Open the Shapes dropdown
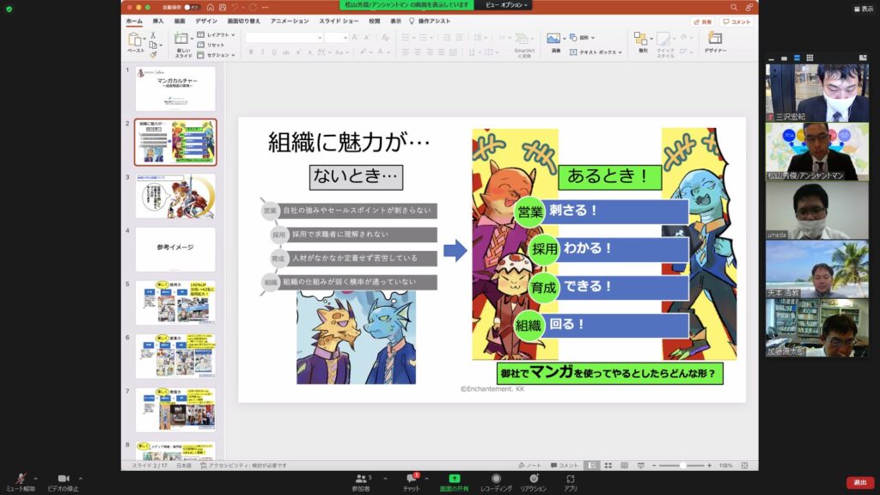 click(x=582, y=38)
